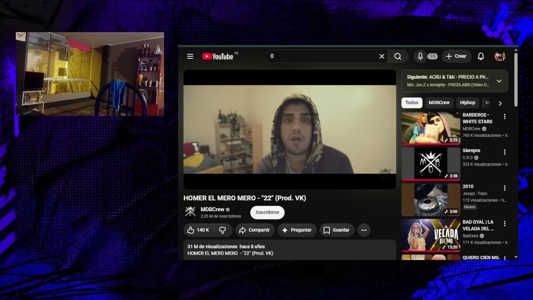This screenshot has height=300, width=533.
Task: Go to YouTube home via the logo
Action: (x=218, y=56)
